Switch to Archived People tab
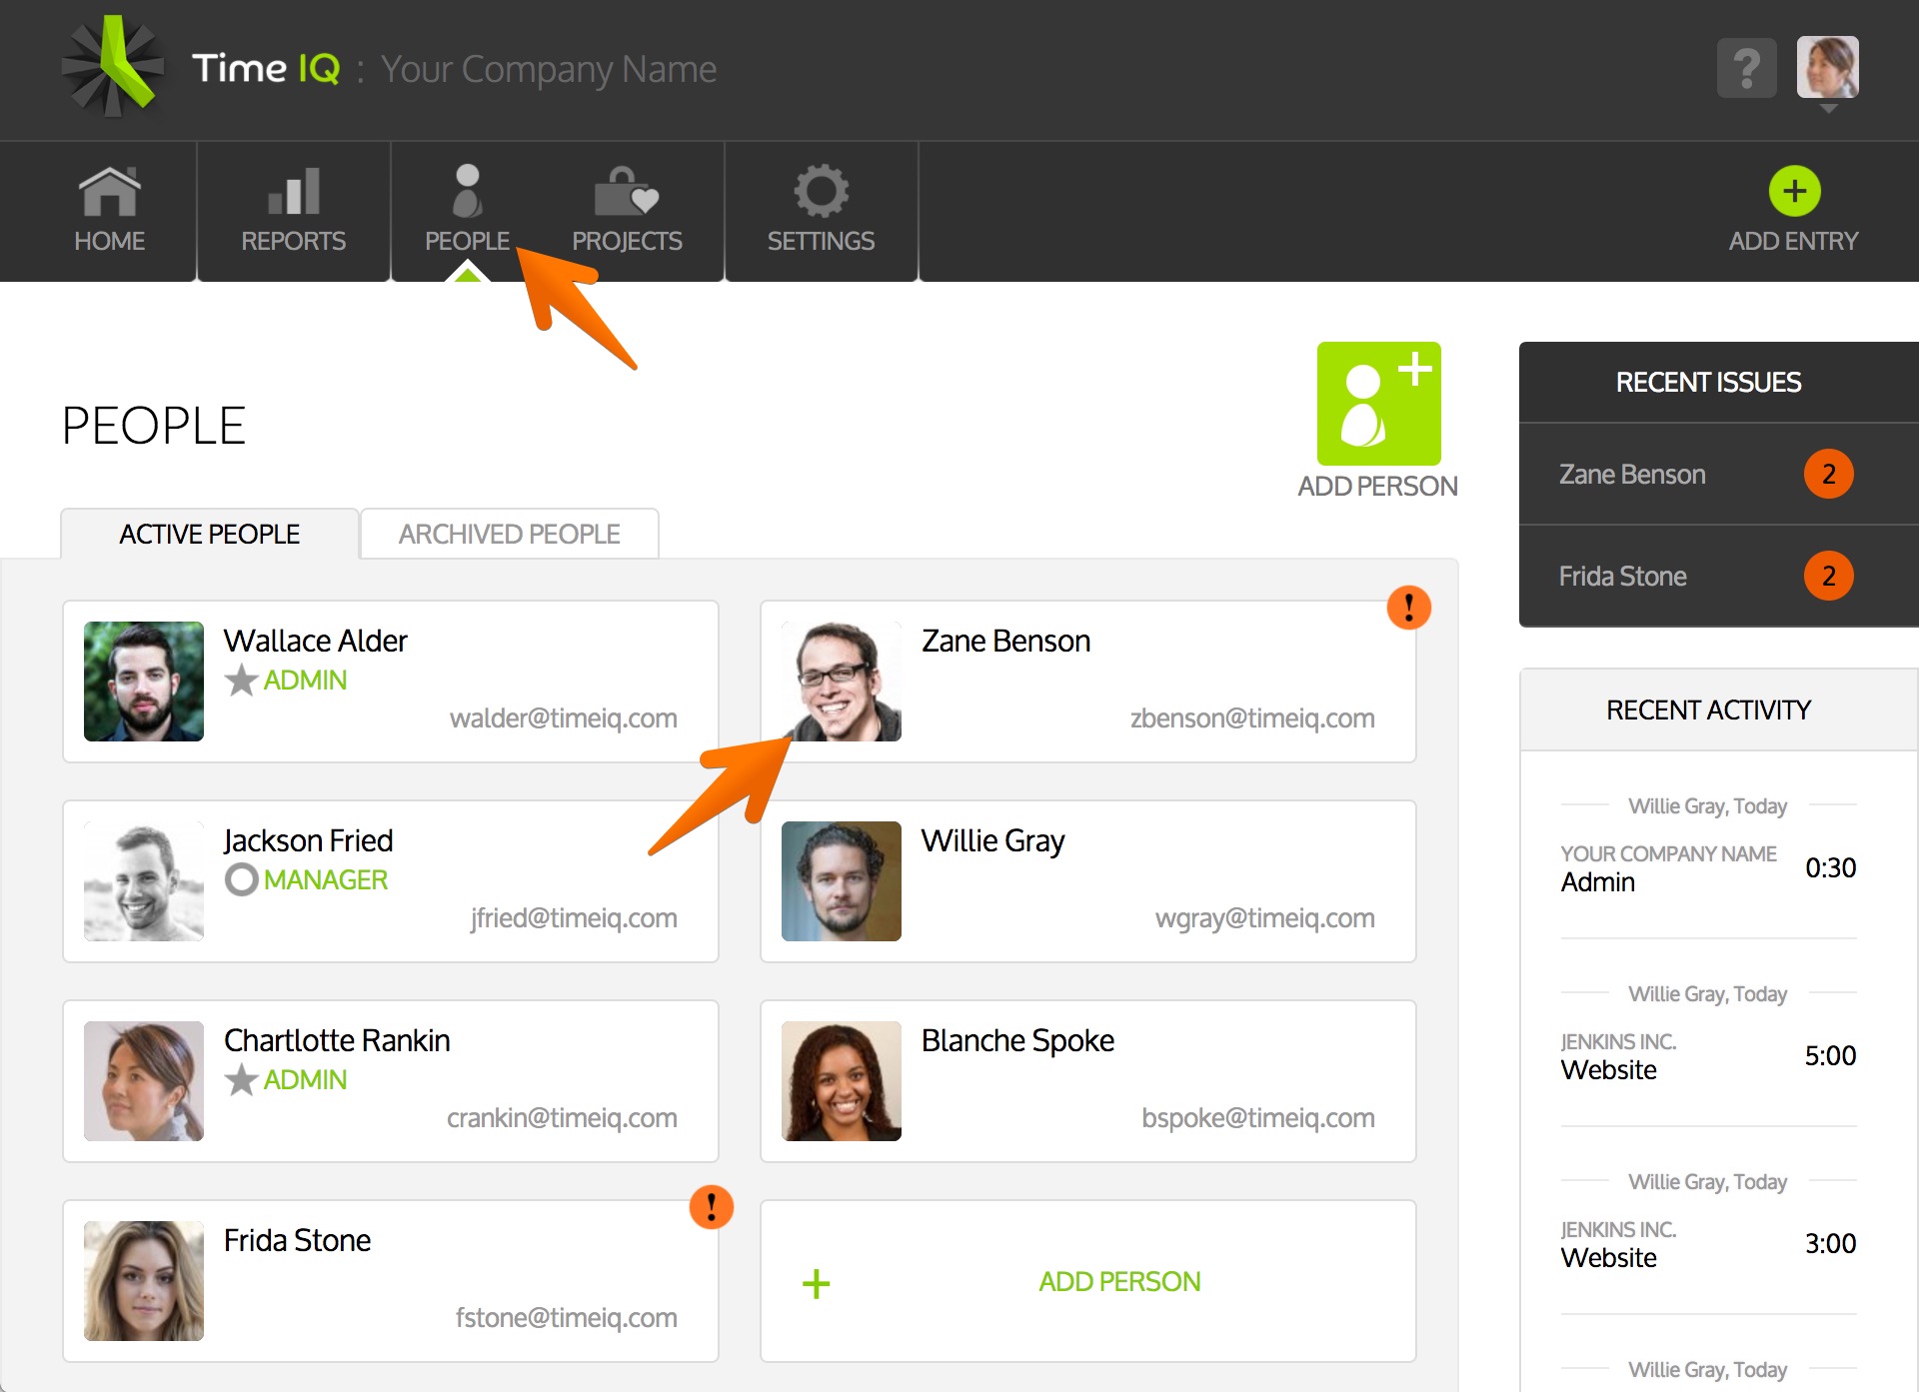 pos(509,534)
